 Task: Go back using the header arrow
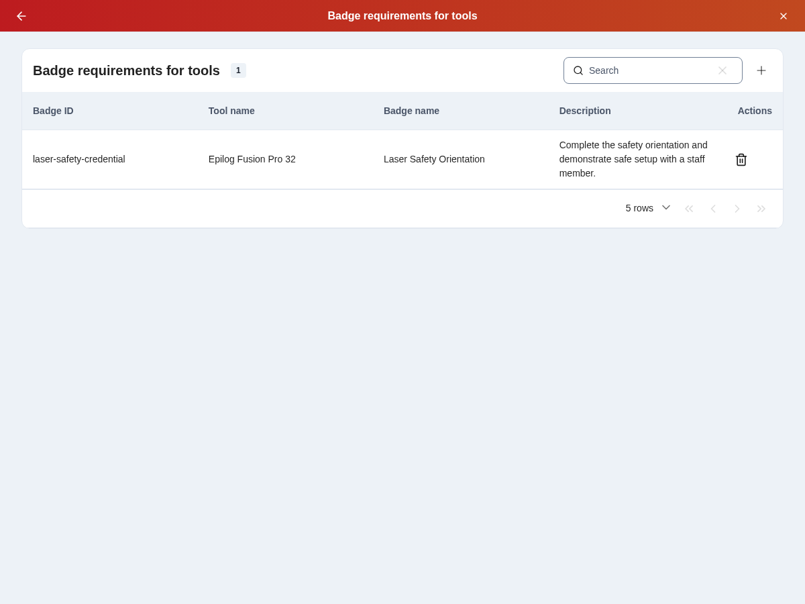(x=21, y=16)
